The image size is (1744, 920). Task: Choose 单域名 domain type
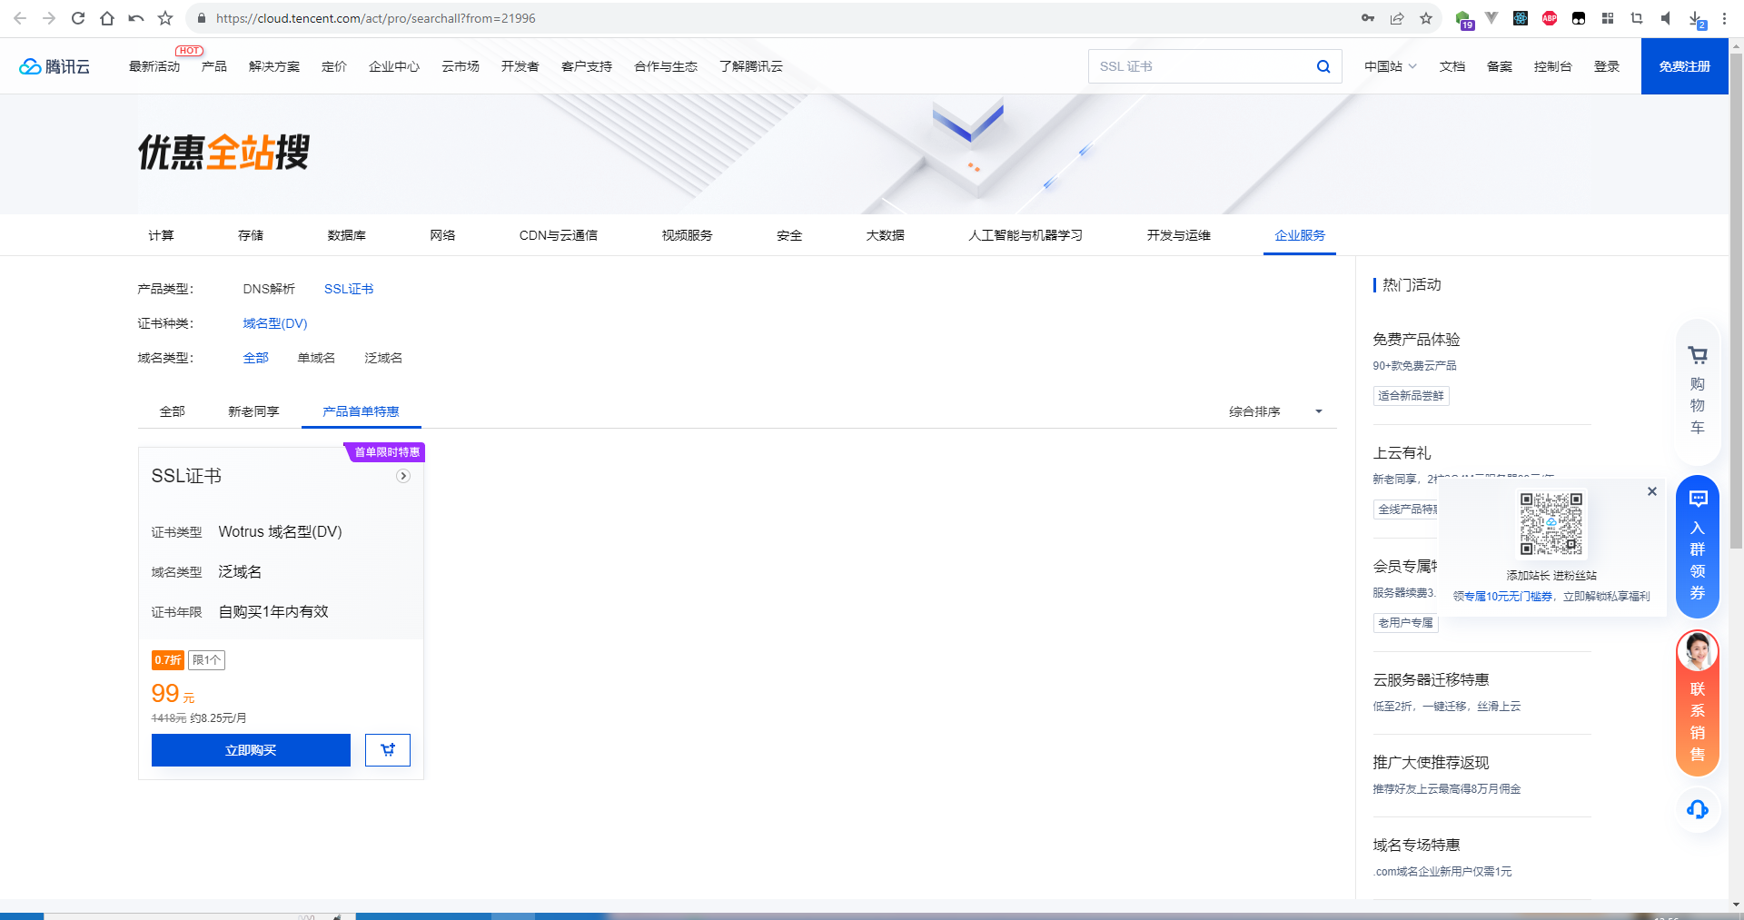tap(316, 358)
